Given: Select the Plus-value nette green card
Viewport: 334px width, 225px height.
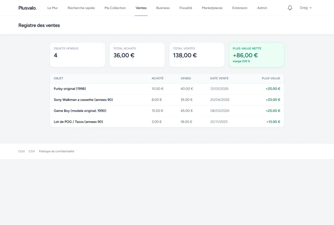Looking at the screenshot, I should (x=257, y=55).
